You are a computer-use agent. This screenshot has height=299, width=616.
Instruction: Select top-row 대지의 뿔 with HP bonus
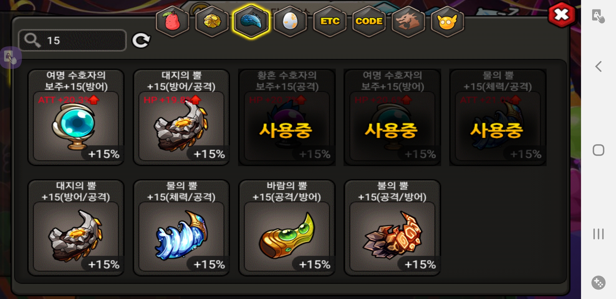(x=181, y=117)
